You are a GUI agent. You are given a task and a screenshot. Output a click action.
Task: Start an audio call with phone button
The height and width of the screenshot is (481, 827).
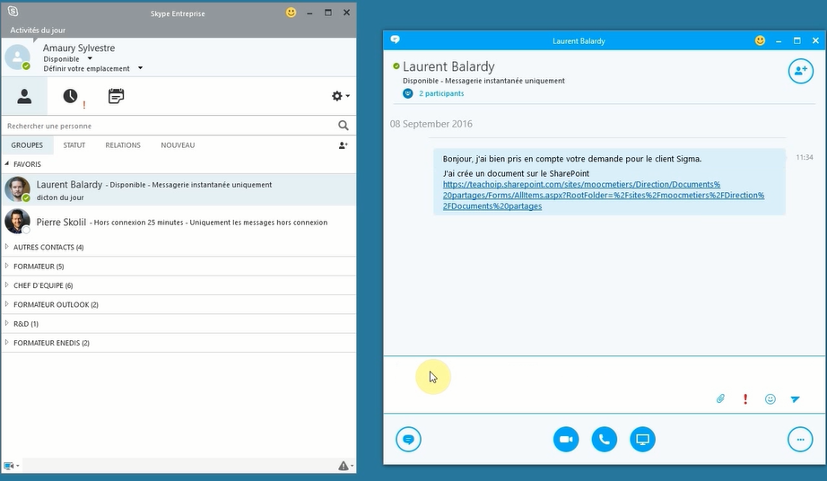pos(605,440)
